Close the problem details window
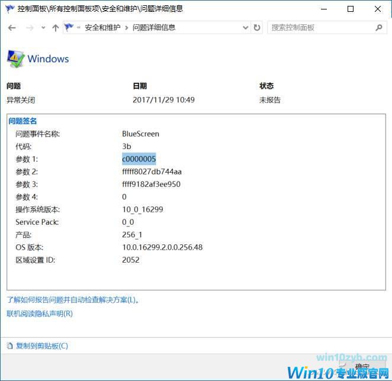Image resolution: width=392 pixels, height=381 pixels. [378, 9]
